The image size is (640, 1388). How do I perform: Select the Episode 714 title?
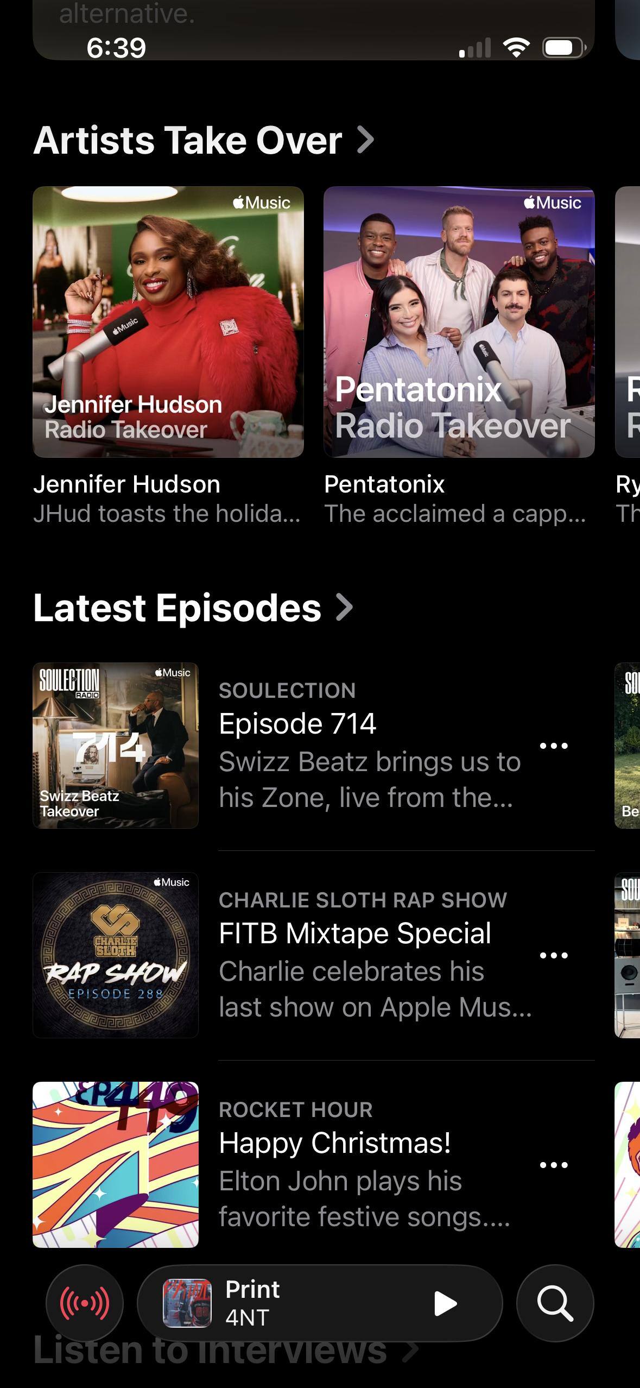(x=297, y=724)
